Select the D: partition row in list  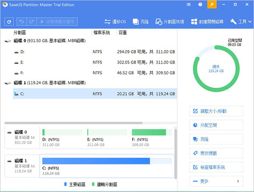click(95, 52)
